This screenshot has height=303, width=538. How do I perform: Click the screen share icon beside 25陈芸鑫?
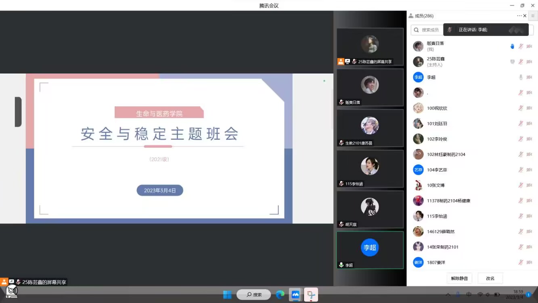(x=512, y=62)
